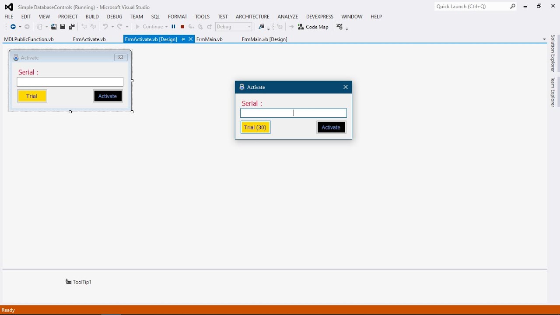Pin the FrmActivate.vb [Design] tab
This screenshot has height=315, width=560.
tap(183, 39)
